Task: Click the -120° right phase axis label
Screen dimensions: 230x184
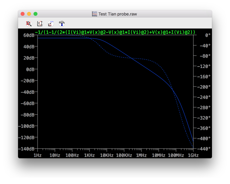Action: click(204, 66)
